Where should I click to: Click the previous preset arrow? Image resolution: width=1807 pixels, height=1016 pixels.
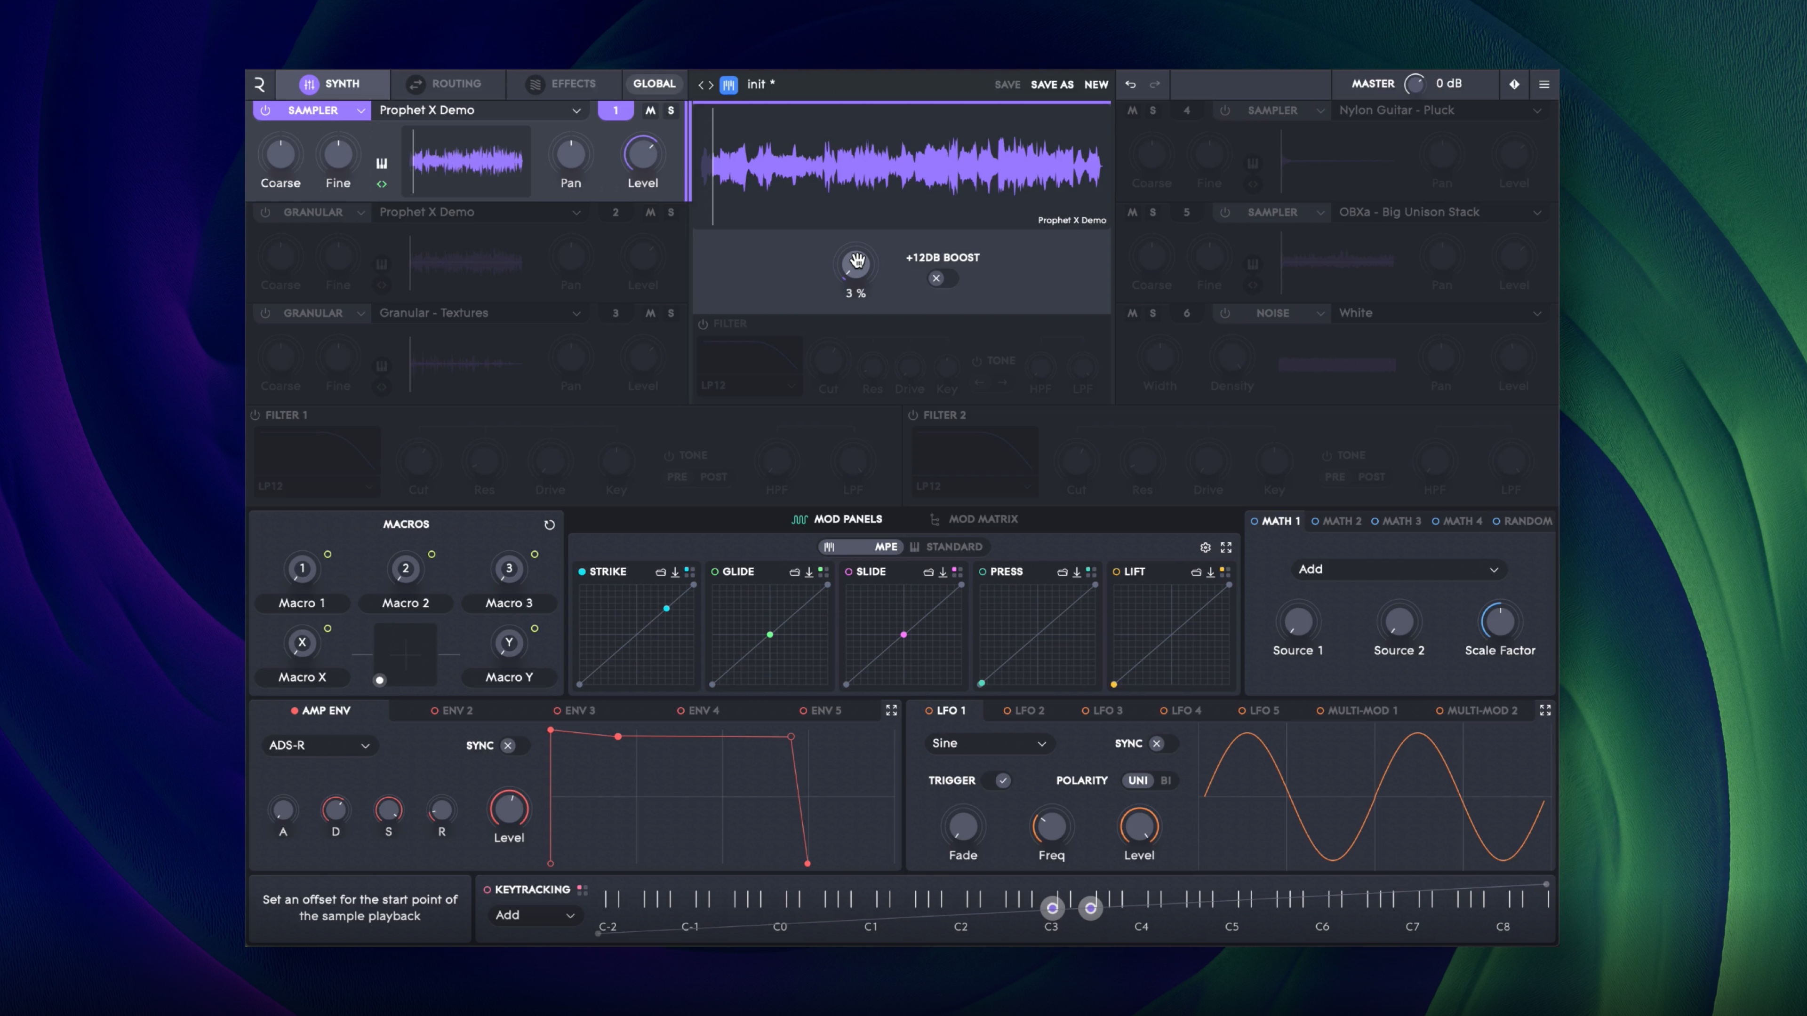pos(701,85)
